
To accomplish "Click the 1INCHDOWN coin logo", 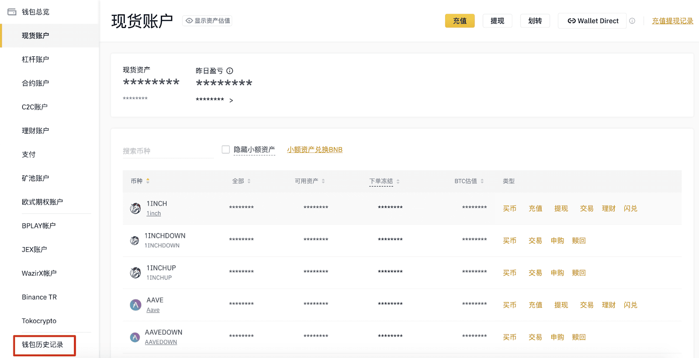I will (x=135, y=241).
